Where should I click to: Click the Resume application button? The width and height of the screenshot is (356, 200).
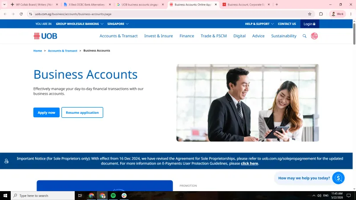click(82, 112)
